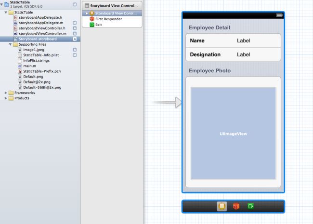Open storyboardAppDelegate.h file
Image resolution: width=313 pixels, height=224 pixels.
tap(40, 17)
